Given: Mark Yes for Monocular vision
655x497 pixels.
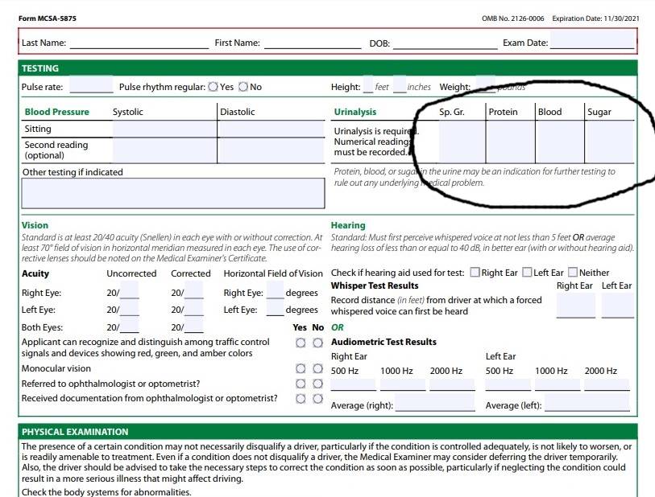Looking at the screenshot, I should pos(301,368).
